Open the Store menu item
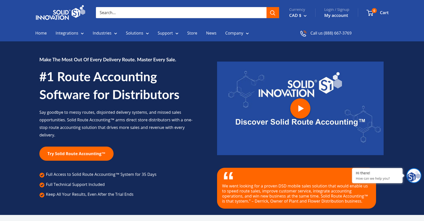Screen dimensions: 424x221 [192, 33]
